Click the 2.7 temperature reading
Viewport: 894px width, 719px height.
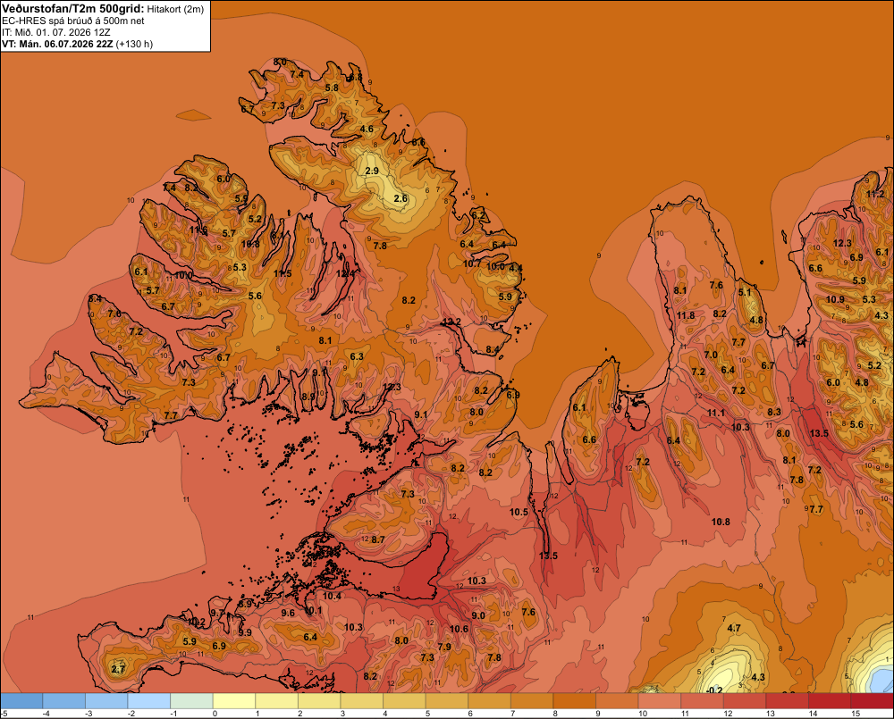click(x=118, y=669)
